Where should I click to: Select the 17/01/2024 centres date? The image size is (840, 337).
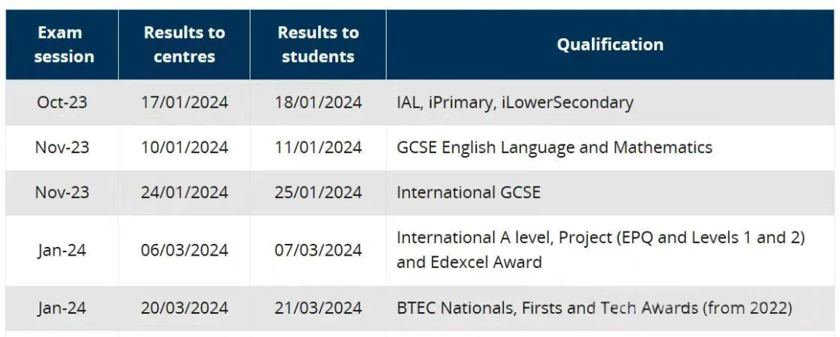pyautogui.click(x=184, y=102)
